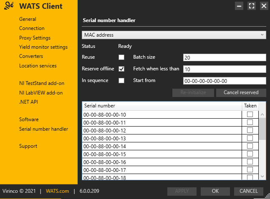270x199 pixels.
Task: Select row 00-00-88-00-00-15
Action: tap(162, 154)
